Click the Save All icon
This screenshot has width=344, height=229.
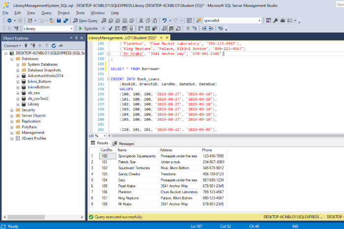point(65,21)
